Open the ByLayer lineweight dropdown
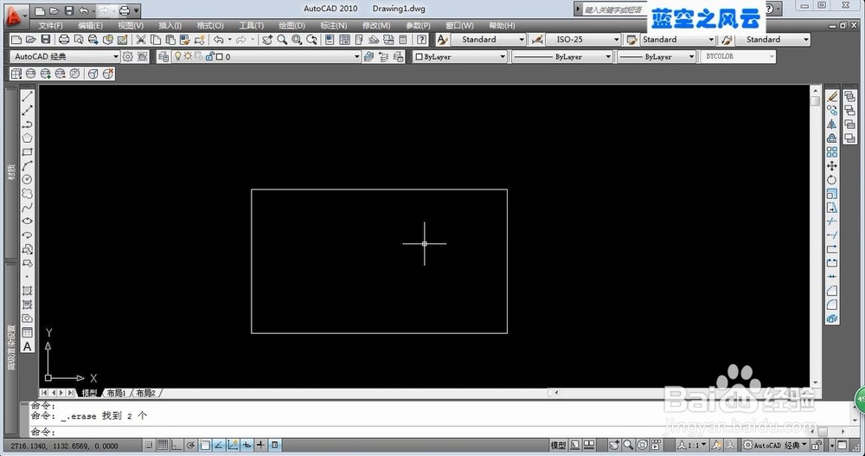Viewport: 865px width, 456px height. click(656, 56)
